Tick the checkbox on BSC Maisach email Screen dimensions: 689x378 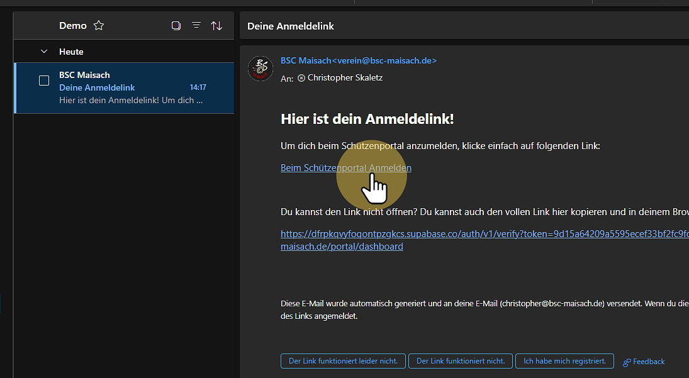tap(44, 81)
